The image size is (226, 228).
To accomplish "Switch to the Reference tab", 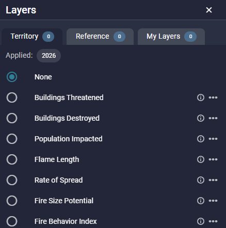I will coord(100,37).
